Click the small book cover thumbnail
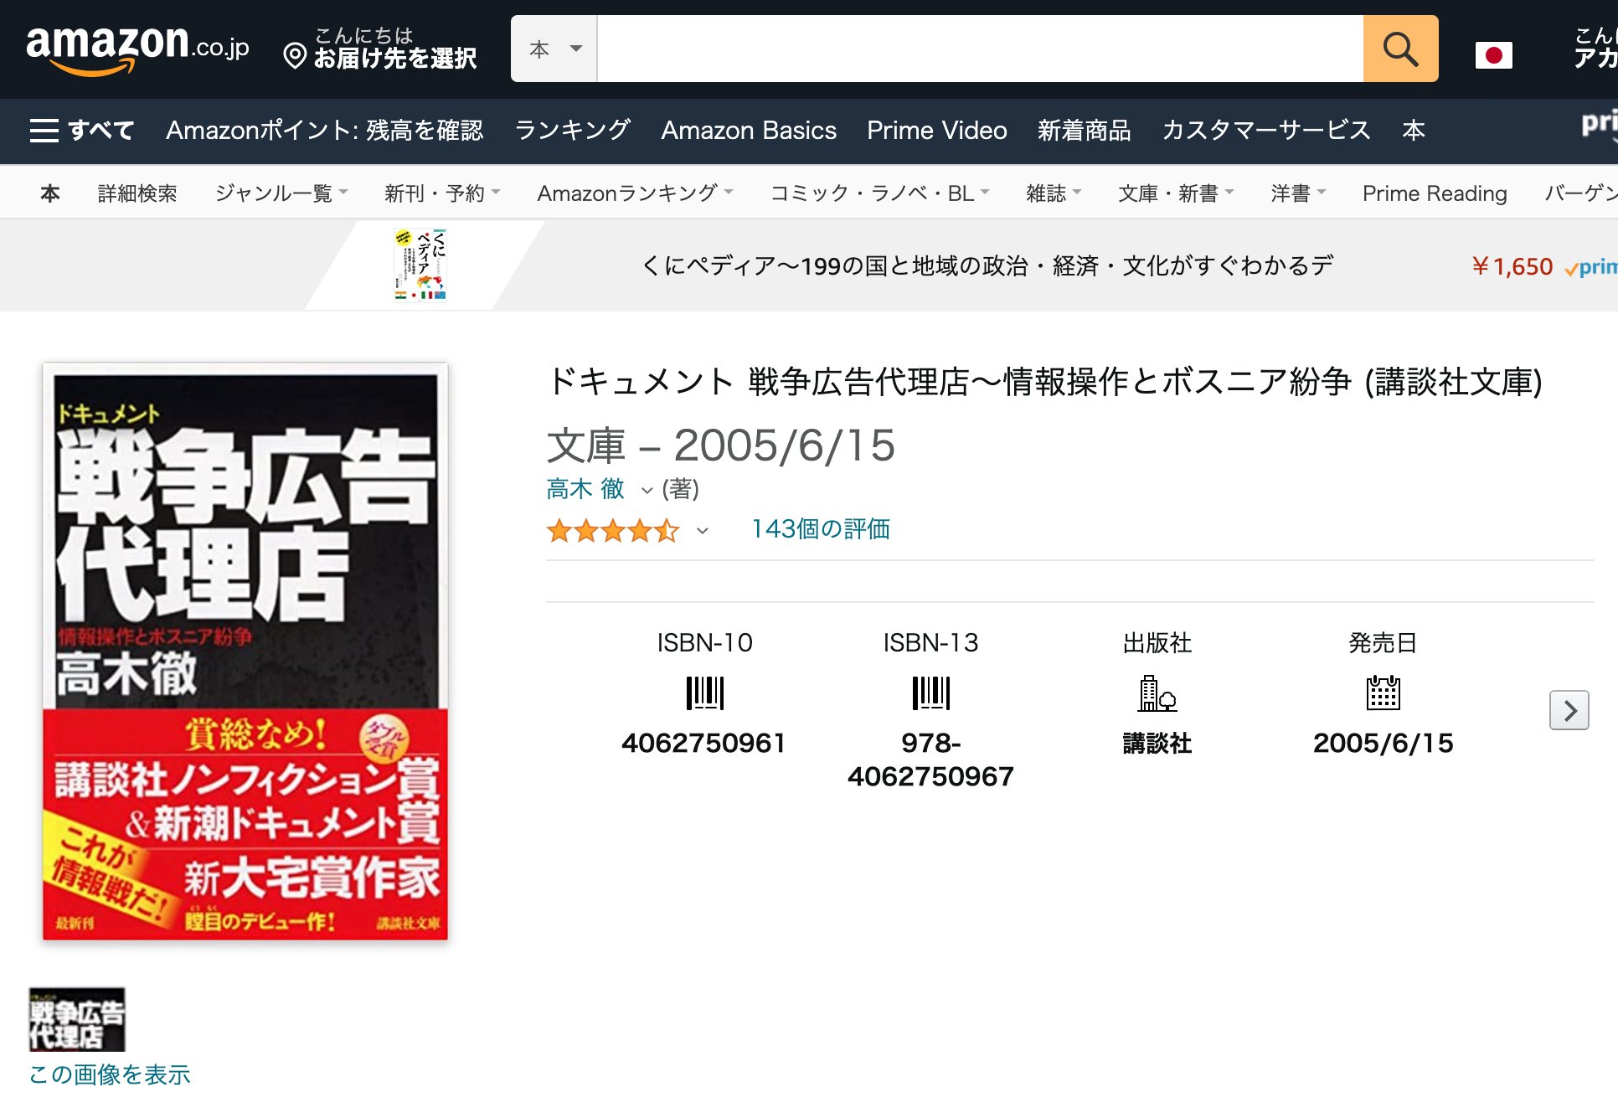Viewport: 1618px width, 1097px height. (x=77, y=1019)
